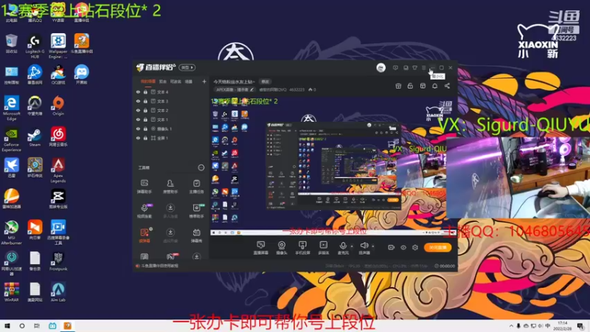Mute the 扬声器 speaker
590x332 pixels.
click(364, 248)
